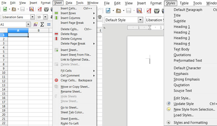Choose Edit Style... in Styles menu
This screenshot has width=217, height=126.
pos(182,98)
